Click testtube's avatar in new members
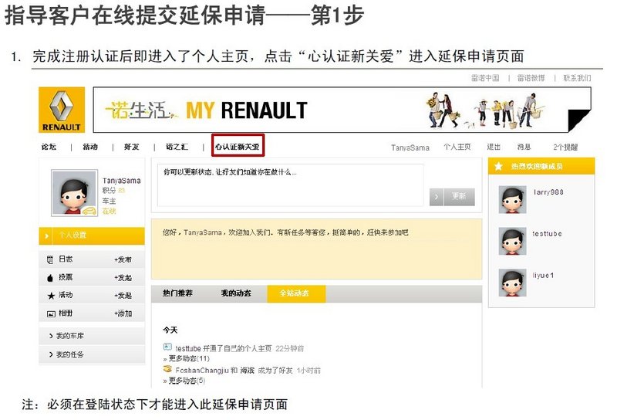The width and height of the screenshot is (617, 420). coord(512,241)
